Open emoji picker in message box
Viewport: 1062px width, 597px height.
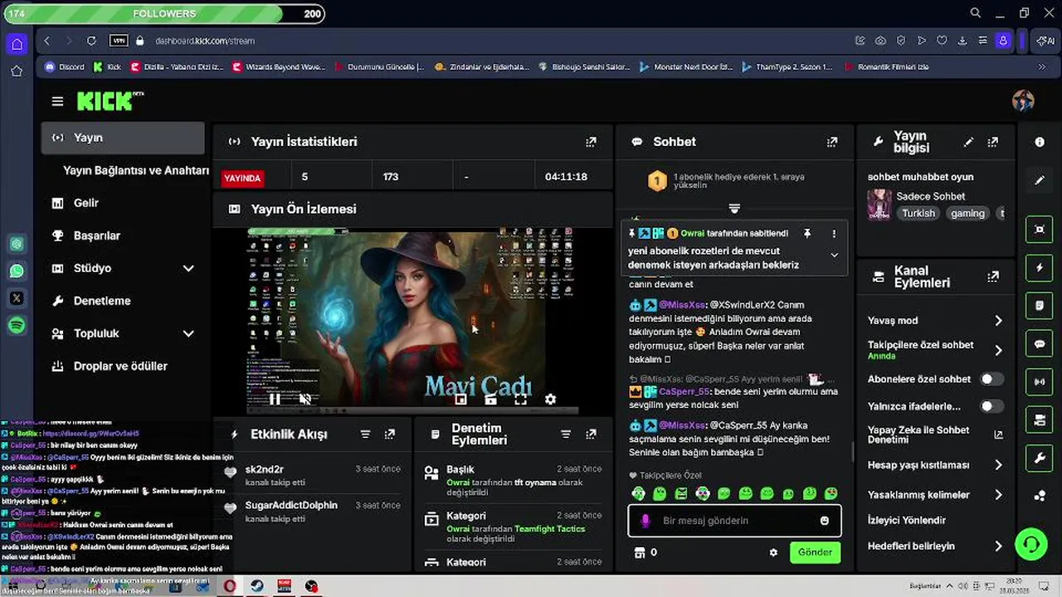(824, 521)
